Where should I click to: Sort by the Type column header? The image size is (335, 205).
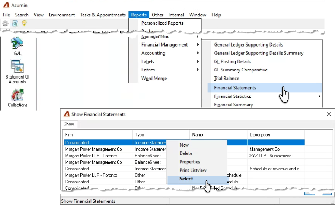tap(161, 135)
